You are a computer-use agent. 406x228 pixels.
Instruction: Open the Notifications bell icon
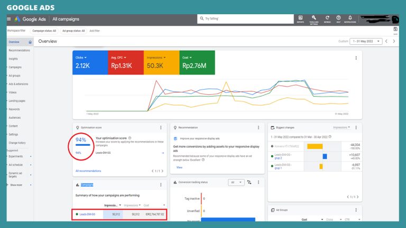click(350, 18)
